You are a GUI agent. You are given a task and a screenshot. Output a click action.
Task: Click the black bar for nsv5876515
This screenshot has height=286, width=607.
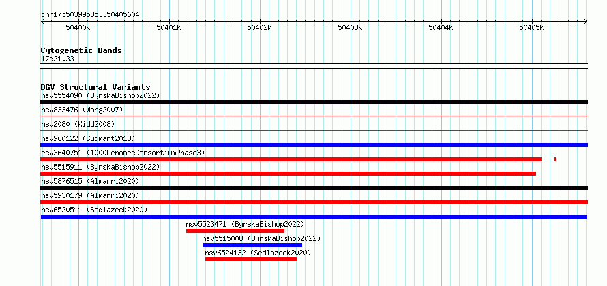[x=314, y=188]
